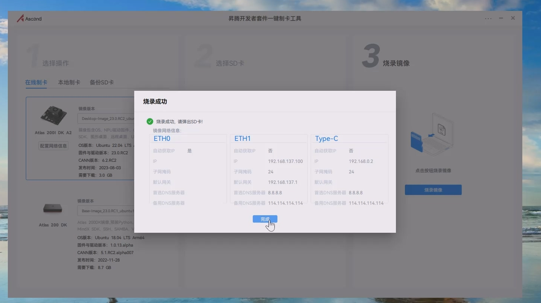This screenshot has height=303, width=541.
Task: Click the 8.8.8.8 DNS value under ETH1
Action: pyautogui.click(x=275, y=193)
